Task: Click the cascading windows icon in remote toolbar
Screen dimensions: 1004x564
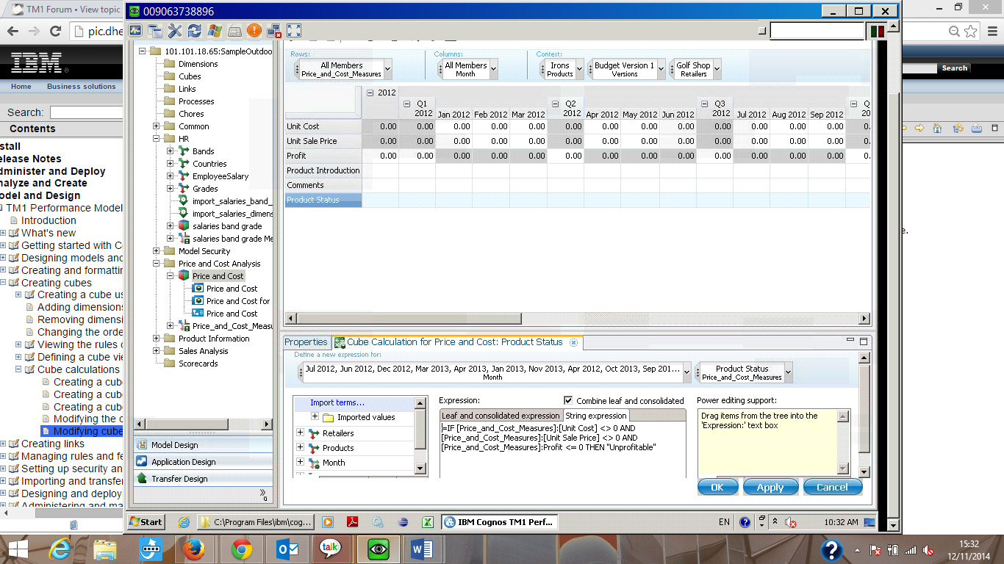Action: (x=155, y=31)
